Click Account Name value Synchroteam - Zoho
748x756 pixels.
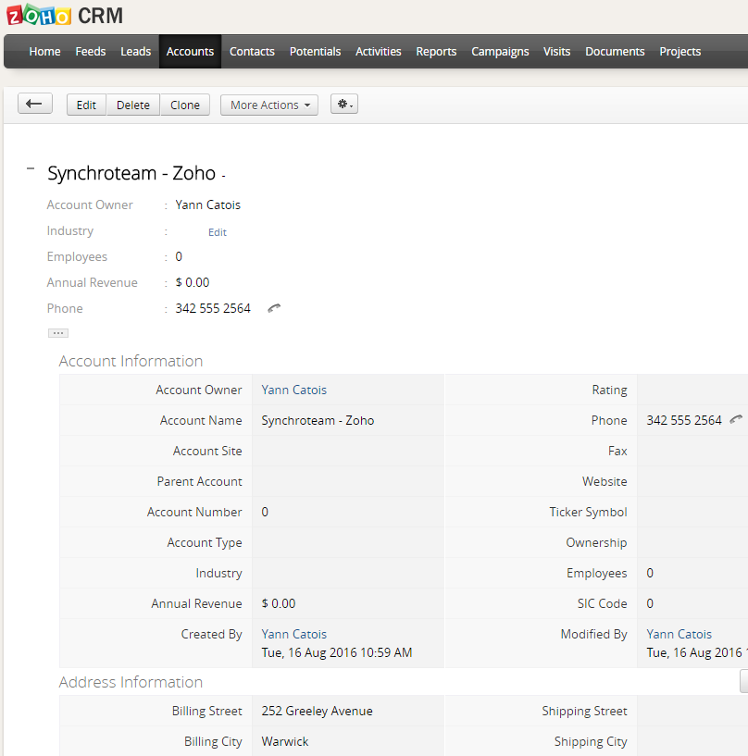click(x=318, y=420)
